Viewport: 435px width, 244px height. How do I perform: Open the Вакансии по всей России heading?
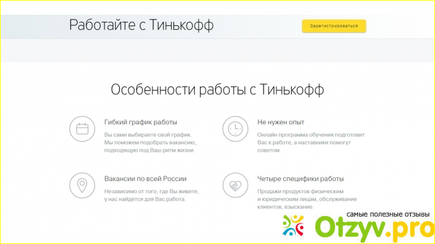(145, 178)
